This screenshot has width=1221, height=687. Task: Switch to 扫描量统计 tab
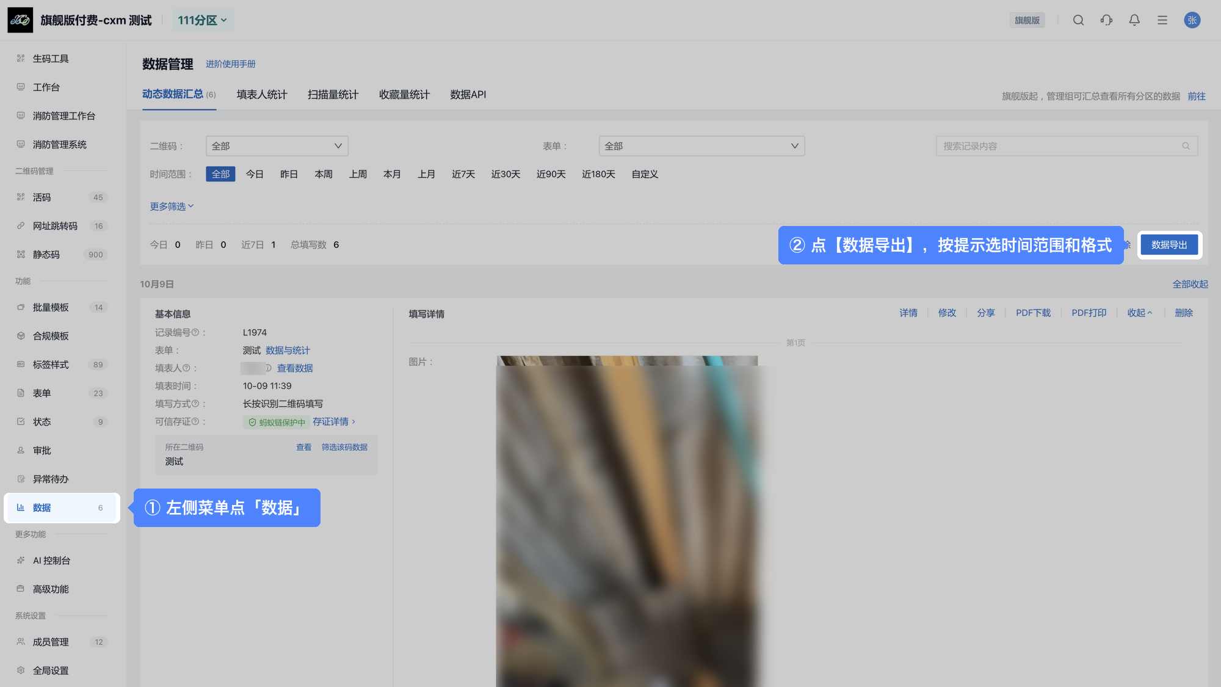333,95
